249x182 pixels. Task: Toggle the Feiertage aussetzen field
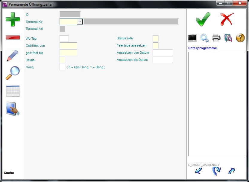tap(156, 46)
